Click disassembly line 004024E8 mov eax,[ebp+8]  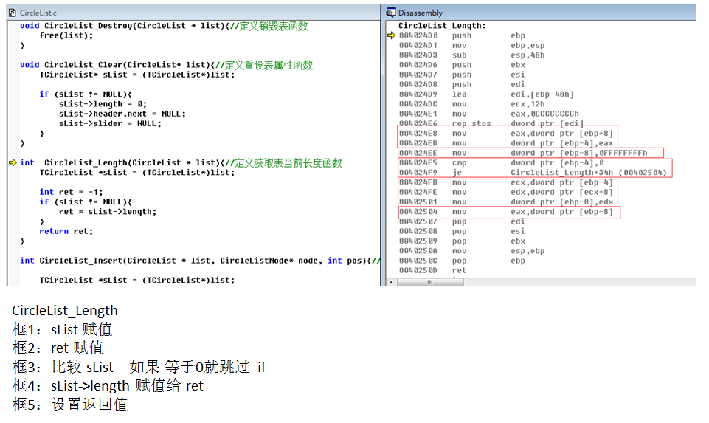click(506, 134)
